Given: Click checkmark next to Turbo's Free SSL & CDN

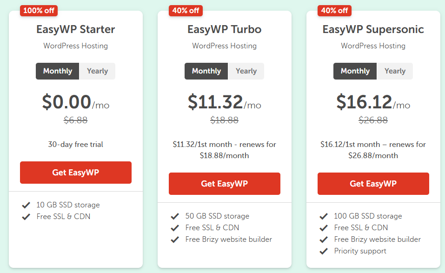Looking at the screenshot, I should (175, 228).
